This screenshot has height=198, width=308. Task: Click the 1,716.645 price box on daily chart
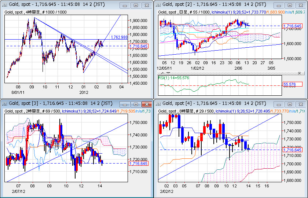pos(292,26)
